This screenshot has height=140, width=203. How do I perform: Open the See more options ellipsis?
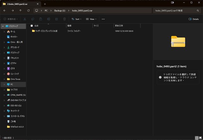tap(103, 19)
